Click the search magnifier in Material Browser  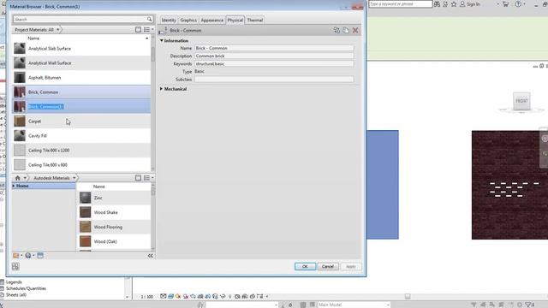(x=149, y=19)
